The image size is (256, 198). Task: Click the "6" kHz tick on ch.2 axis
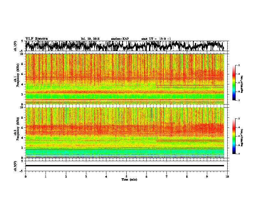click(x=22, y=127)
